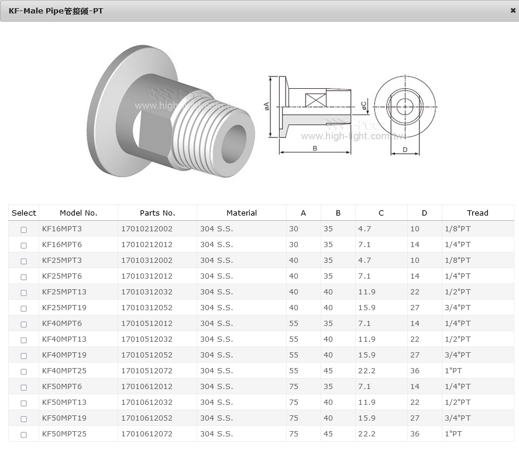Click the dialog title KF-Male Pipe
The image size is (519, 451).
[56, 11]
